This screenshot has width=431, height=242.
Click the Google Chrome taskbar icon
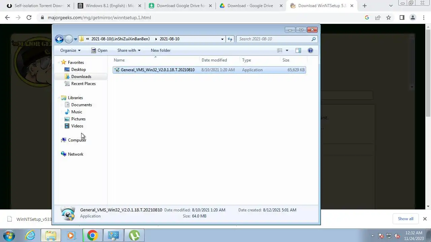(x=92, y=236)
